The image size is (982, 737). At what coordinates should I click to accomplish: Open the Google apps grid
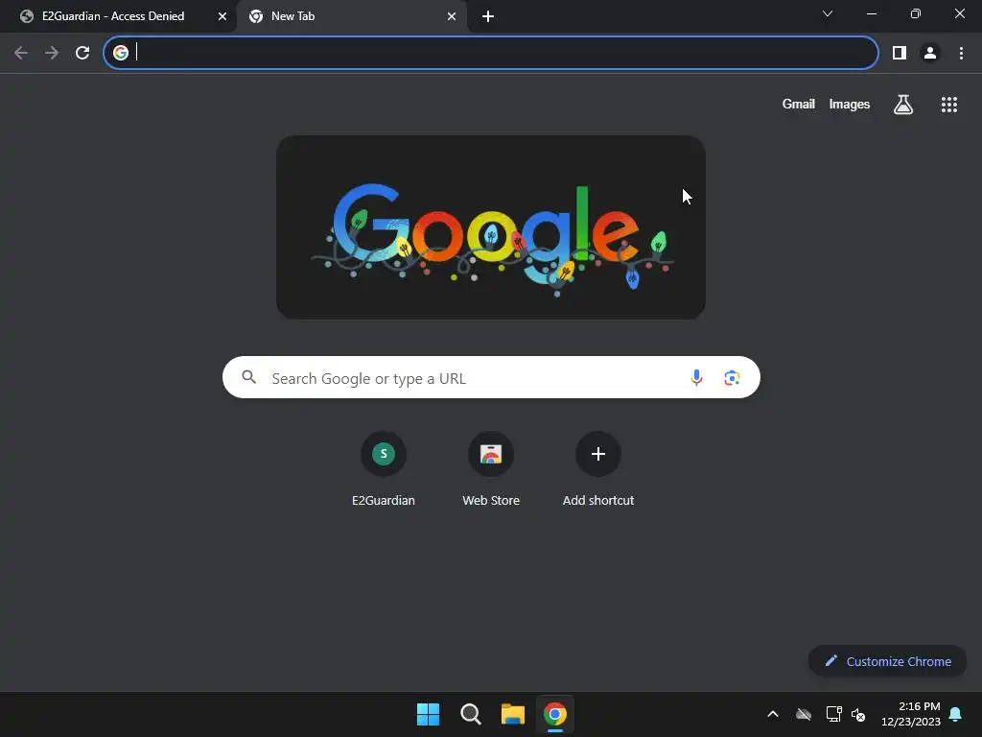click(x=948, y=105)
